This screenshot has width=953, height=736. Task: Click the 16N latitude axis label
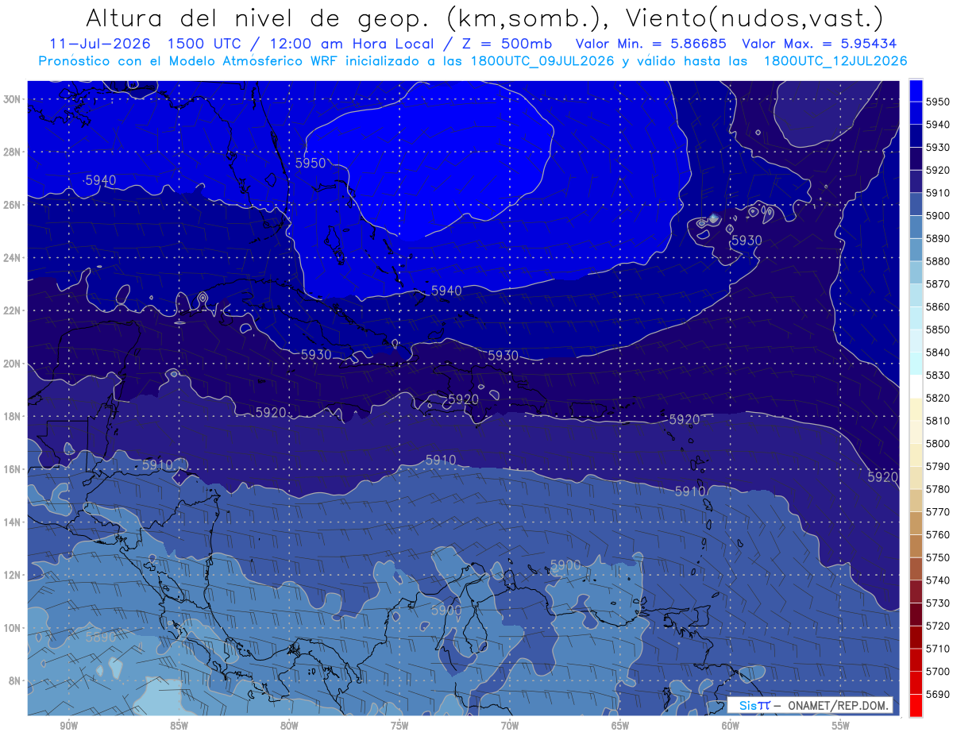click(x=11, y=469)
